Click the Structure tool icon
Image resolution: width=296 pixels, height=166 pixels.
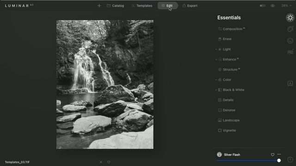(220, 70)
